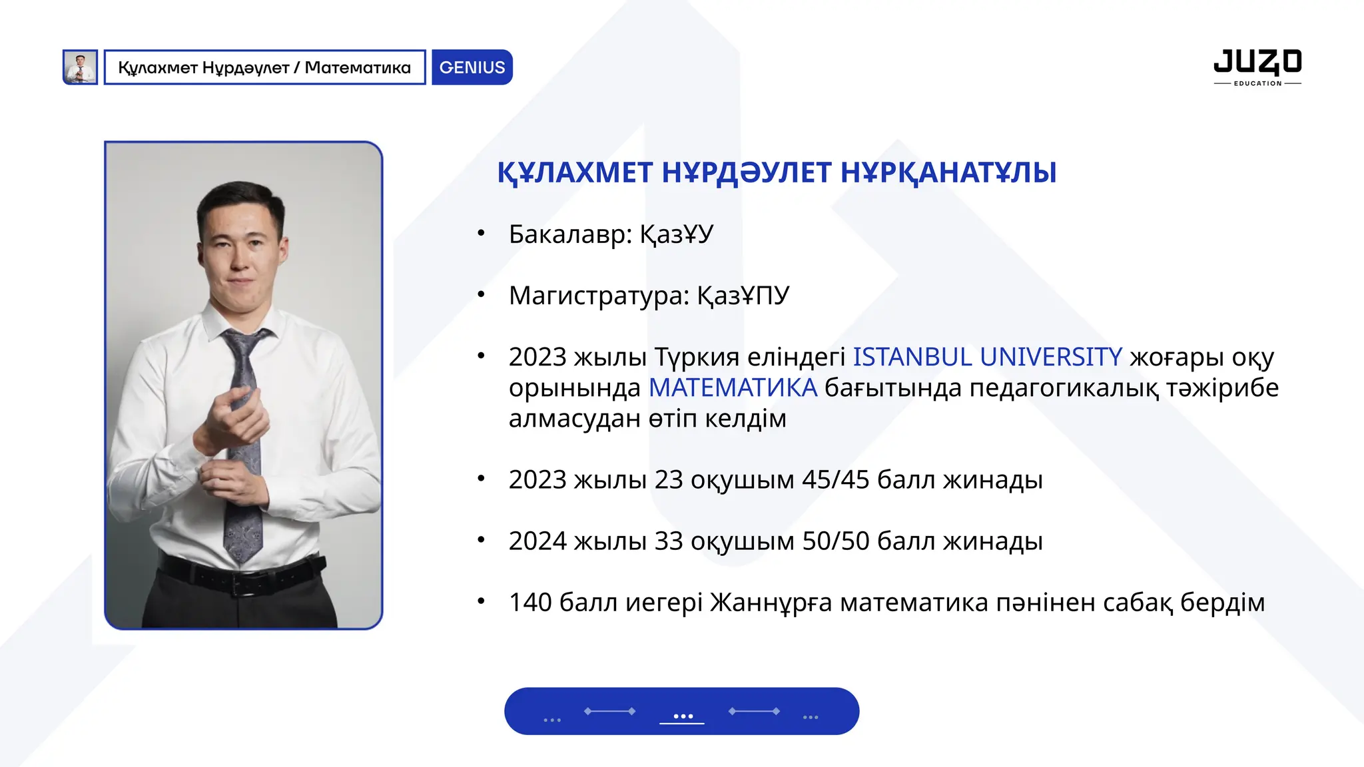The image size is (1364, 767).
Task: Click the ҚҰЛАХМЕТ НҰРДӘУЛЕТ НҰРҚАНАТҰЛЫ heading
Action: [777, 172]
